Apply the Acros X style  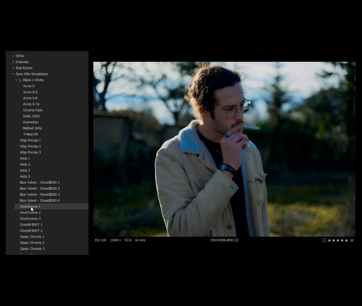(x=29, y=86)
